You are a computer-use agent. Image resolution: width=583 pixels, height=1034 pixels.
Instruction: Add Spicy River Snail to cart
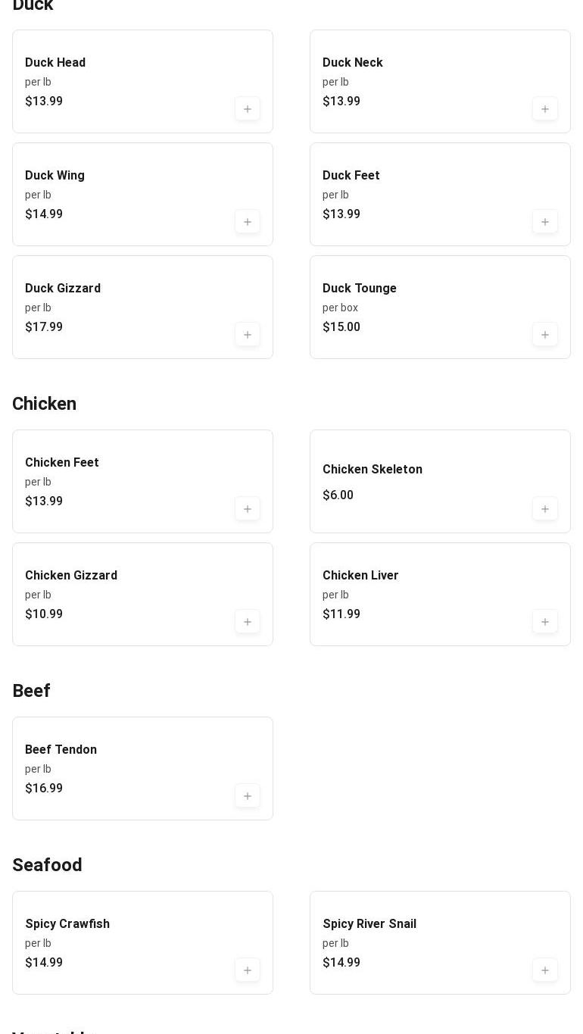[x=545, y=970]
